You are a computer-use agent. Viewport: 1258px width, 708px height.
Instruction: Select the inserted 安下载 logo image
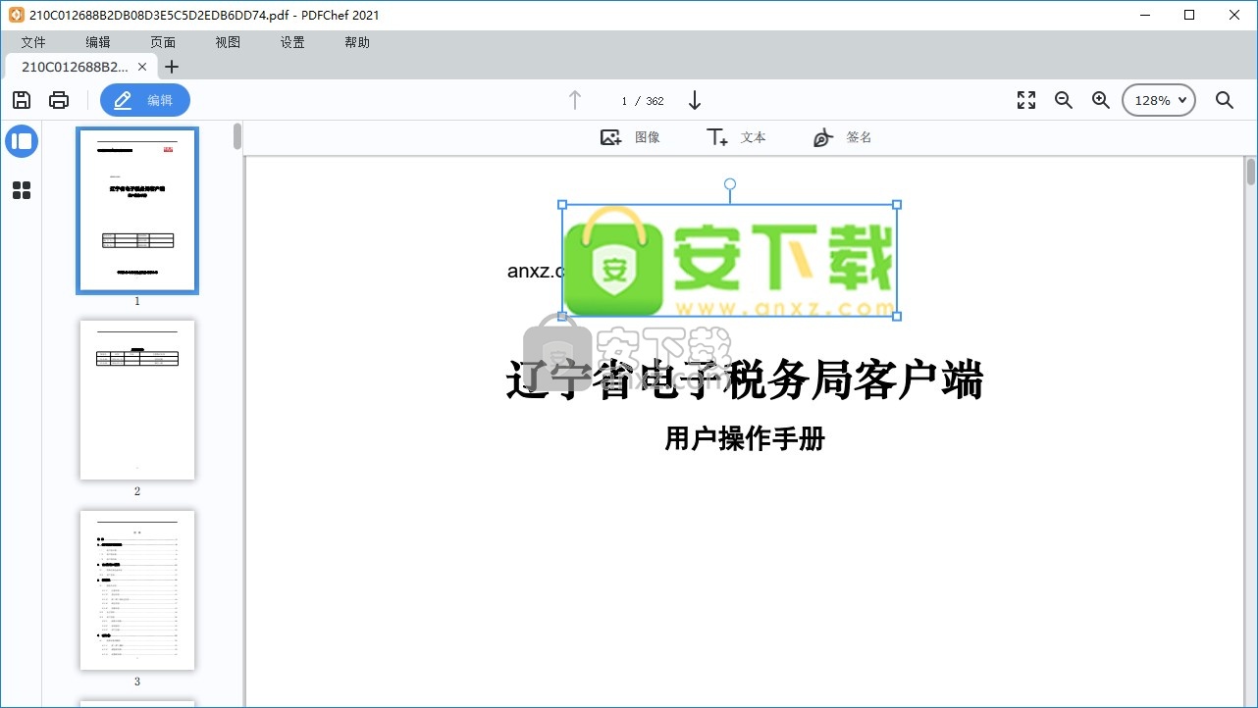coord(730,261)
